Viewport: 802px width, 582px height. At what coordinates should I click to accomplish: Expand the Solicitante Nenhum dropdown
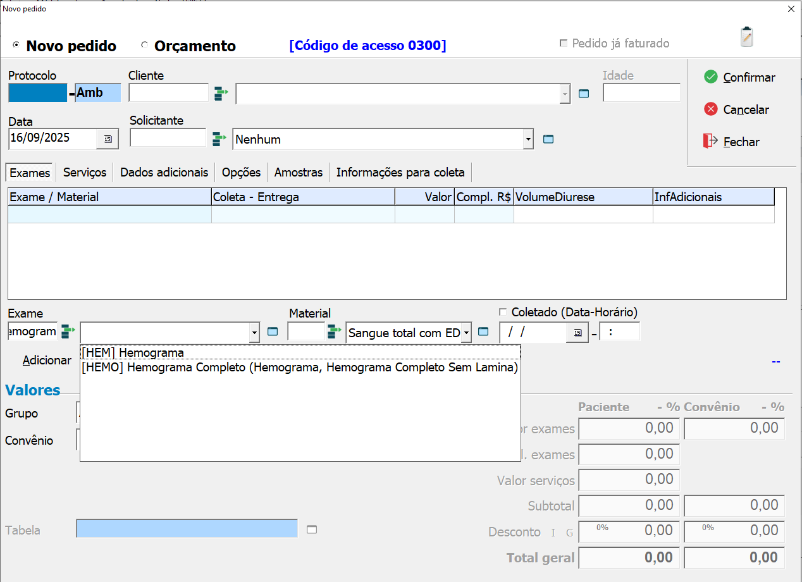[x=528, y=140]
